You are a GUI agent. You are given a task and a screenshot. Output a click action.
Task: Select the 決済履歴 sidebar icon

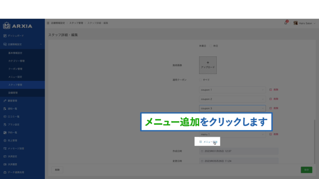[x=5, y=164]
